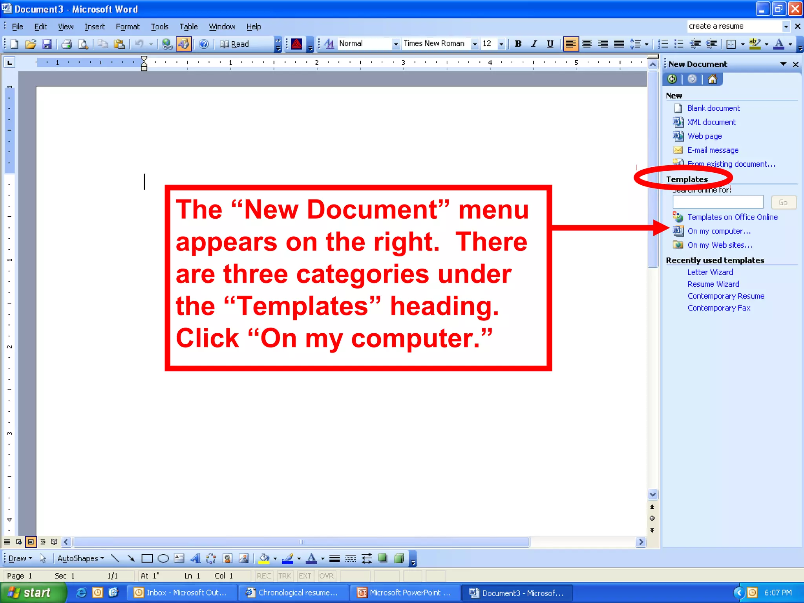
Task: Select the Arrow drawing tool
Action: click(x=131, y=558)
